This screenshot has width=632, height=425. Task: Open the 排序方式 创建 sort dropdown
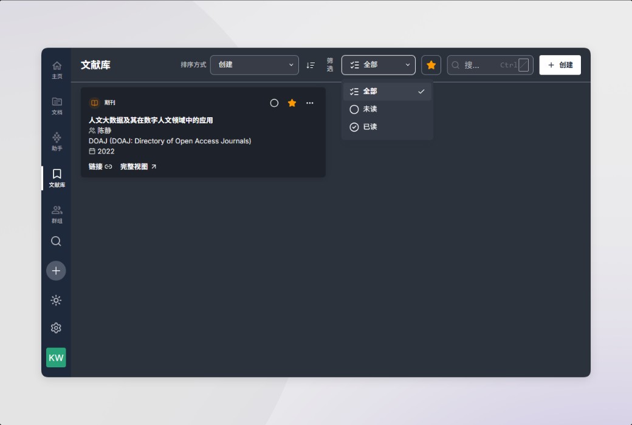coord(255,65)
